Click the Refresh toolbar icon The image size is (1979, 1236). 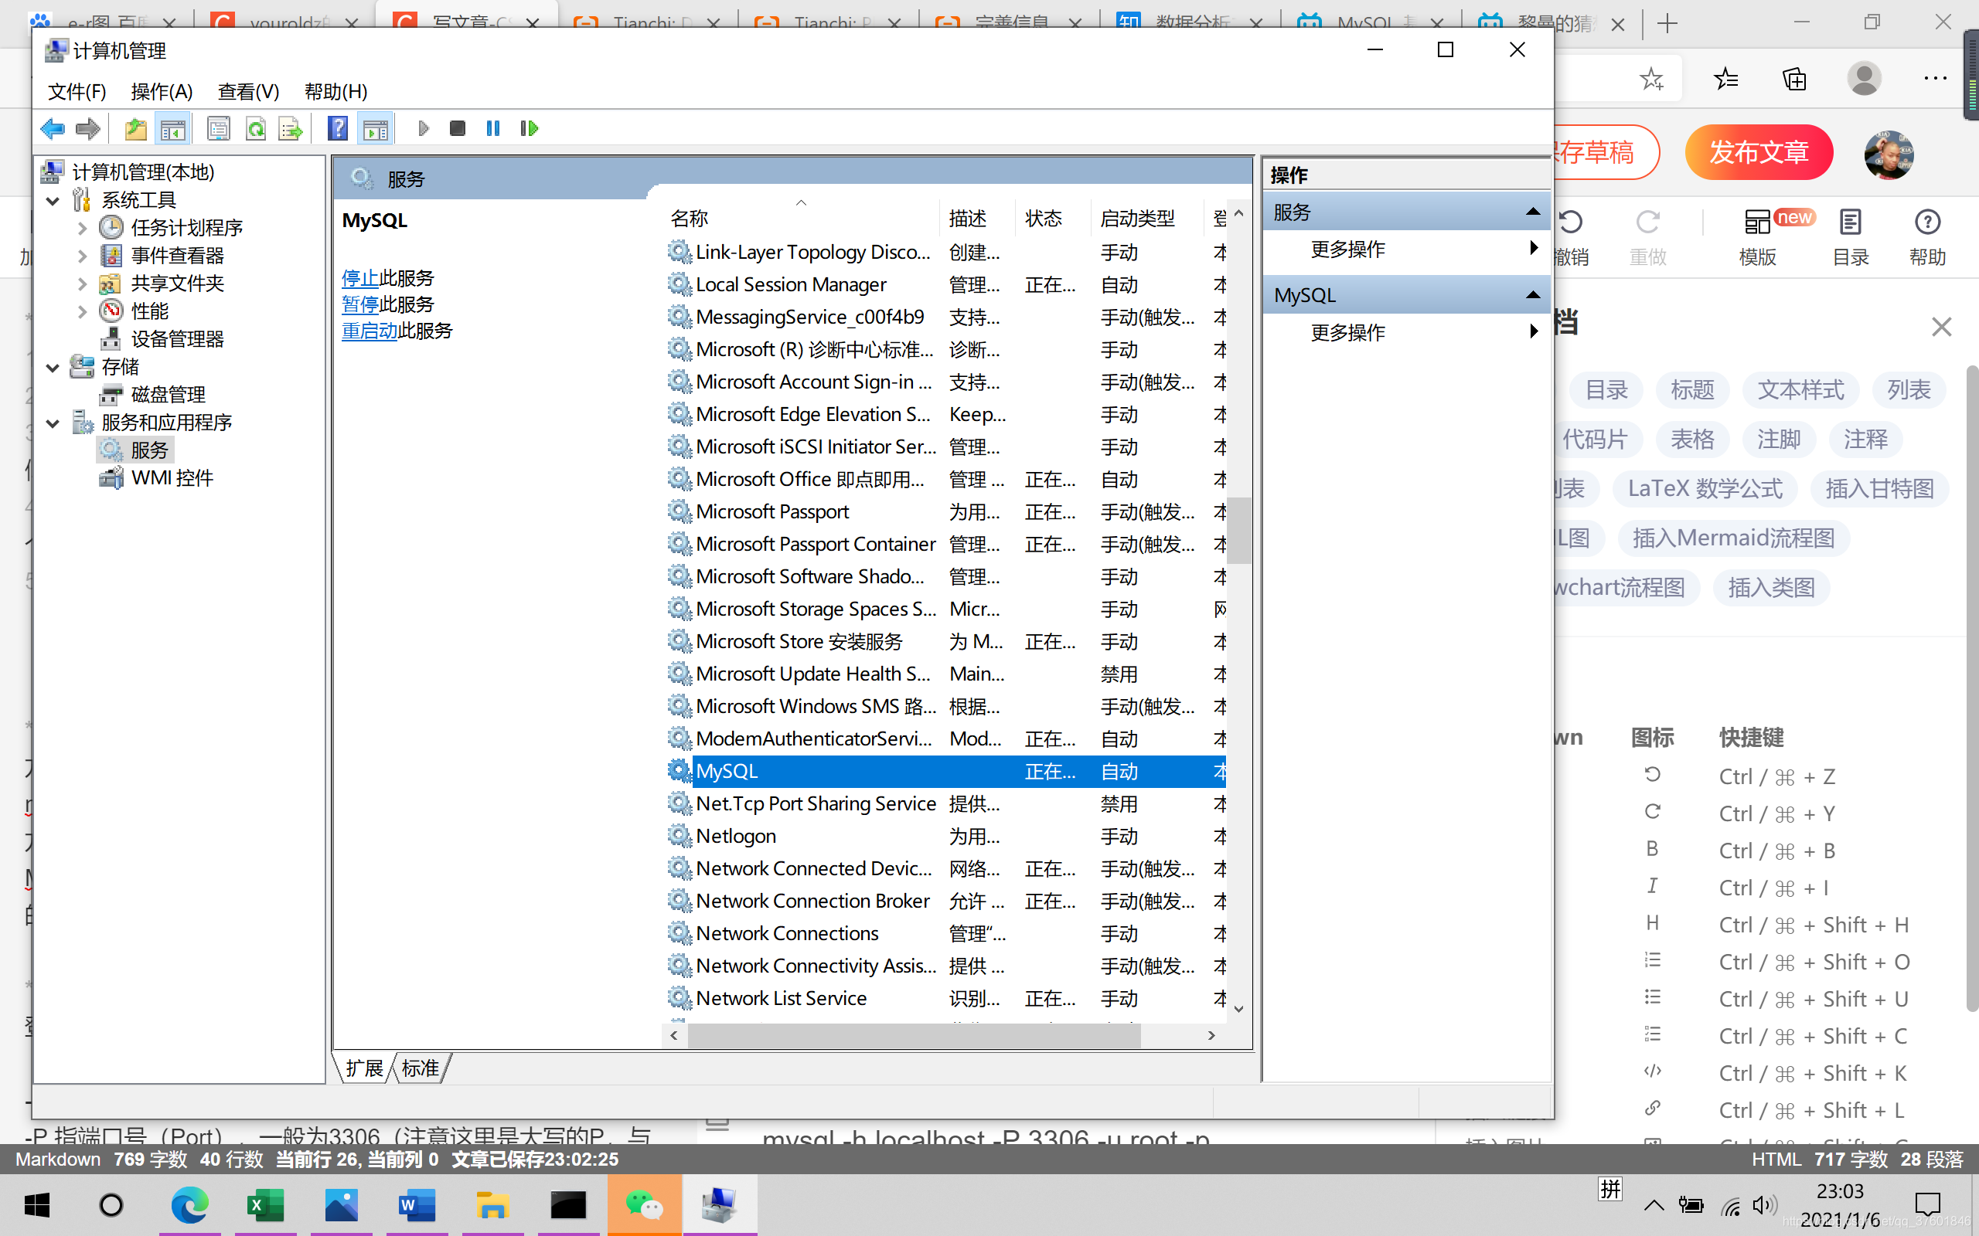click(256, 128)
